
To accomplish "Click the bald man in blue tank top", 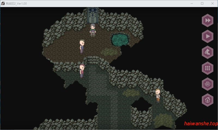I will pyautogui.click(x=82, y=46).
